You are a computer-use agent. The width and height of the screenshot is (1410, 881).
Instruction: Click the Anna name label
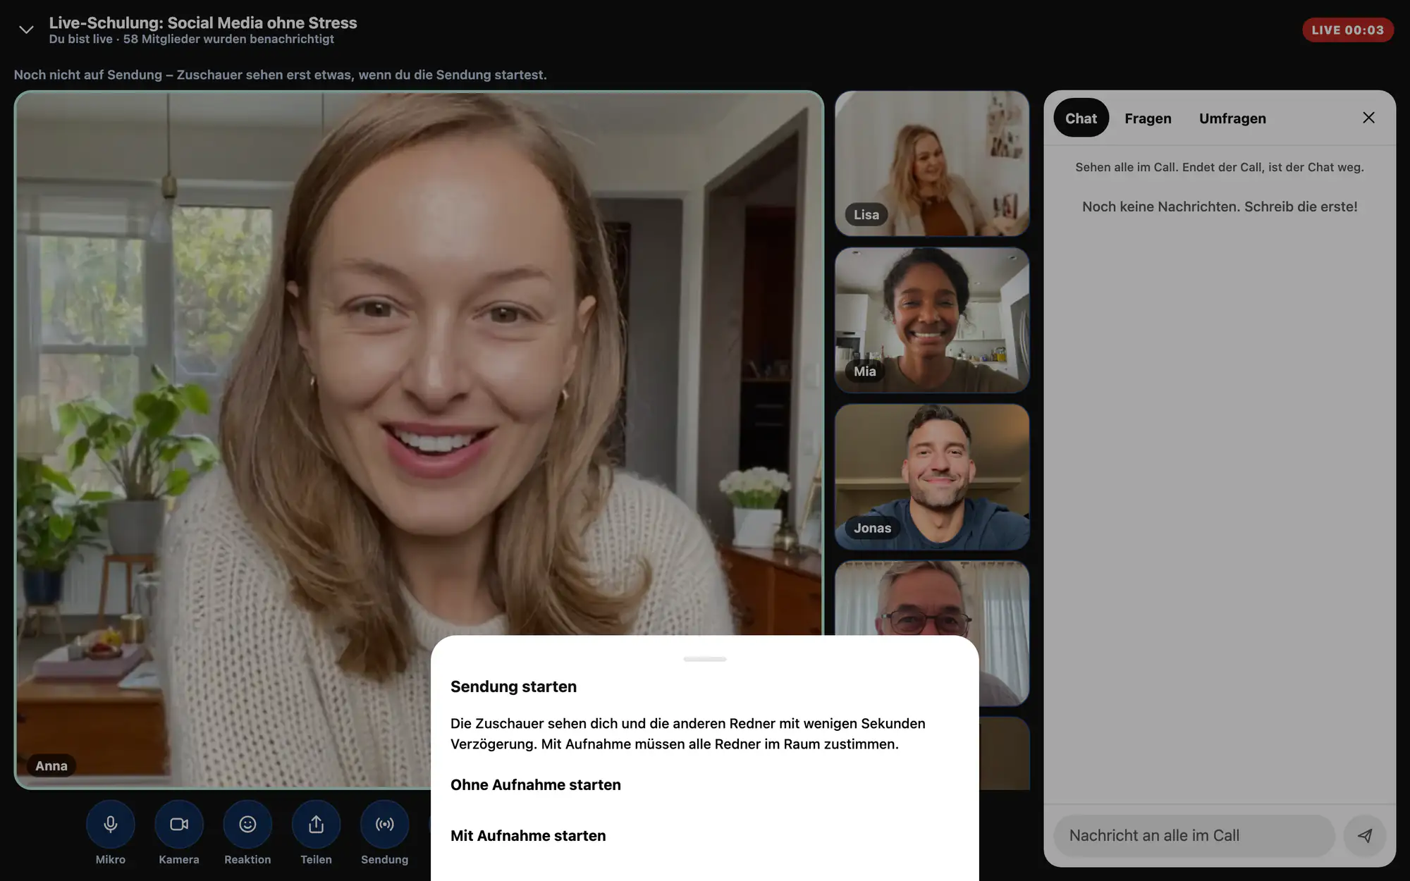pyautogui.click(x=51, y=765)
